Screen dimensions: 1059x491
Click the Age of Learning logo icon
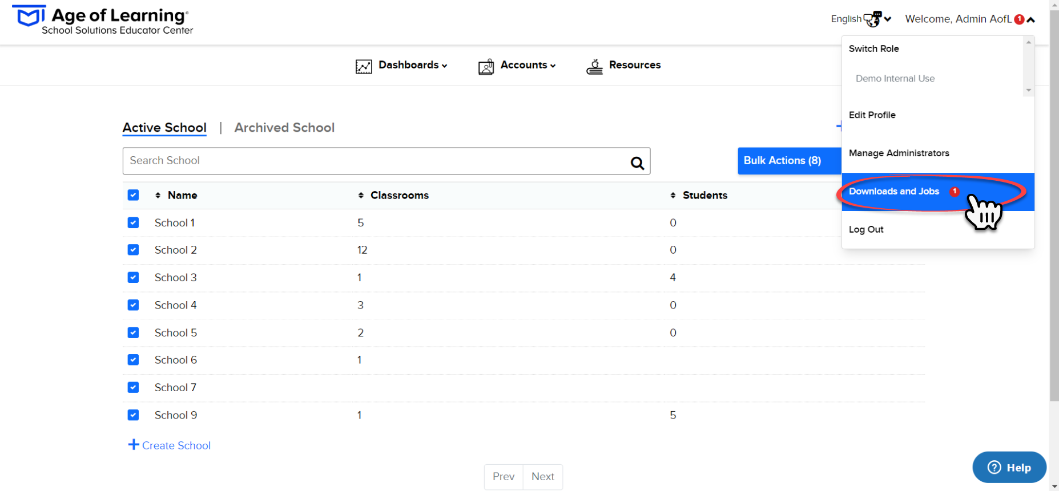(x=29, y=16)
